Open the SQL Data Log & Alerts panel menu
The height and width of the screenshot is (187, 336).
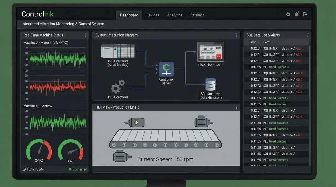point(307,35)
